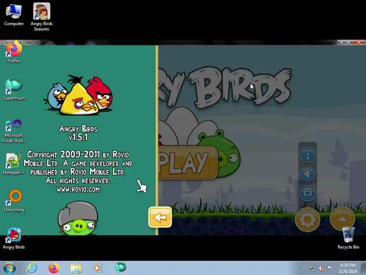The width and height of the screenshot is (366, 275).
Task: Open the Recycle Bin
Action: [348, 238]
